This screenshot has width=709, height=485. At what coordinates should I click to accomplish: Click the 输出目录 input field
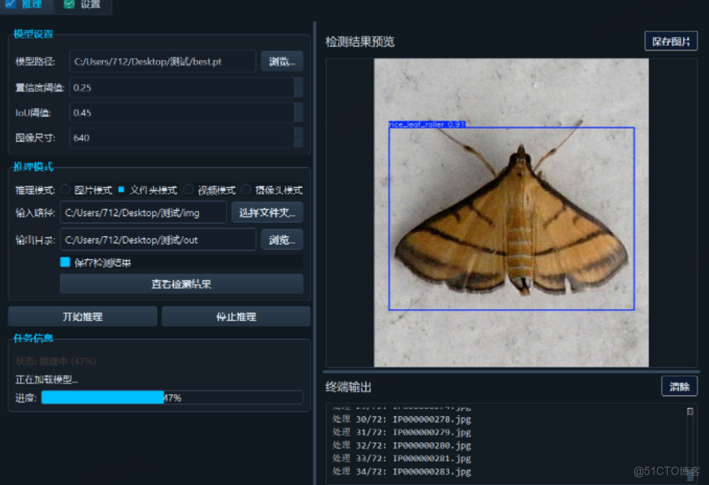pyautogui.click(x=158, y=240)
